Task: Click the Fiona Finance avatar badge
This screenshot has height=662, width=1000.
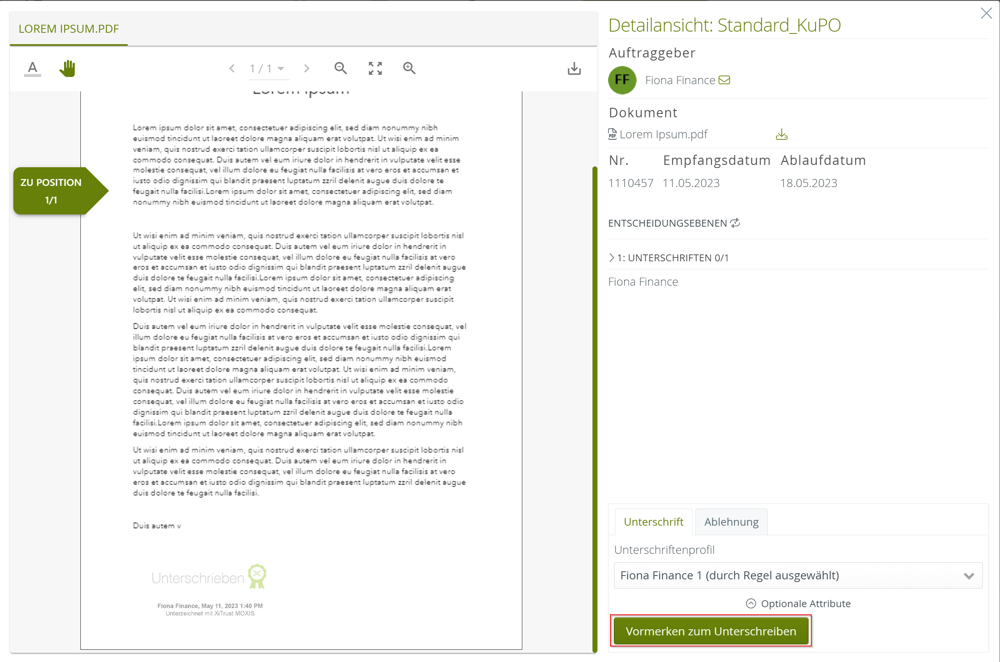Action: click(622, 80)
